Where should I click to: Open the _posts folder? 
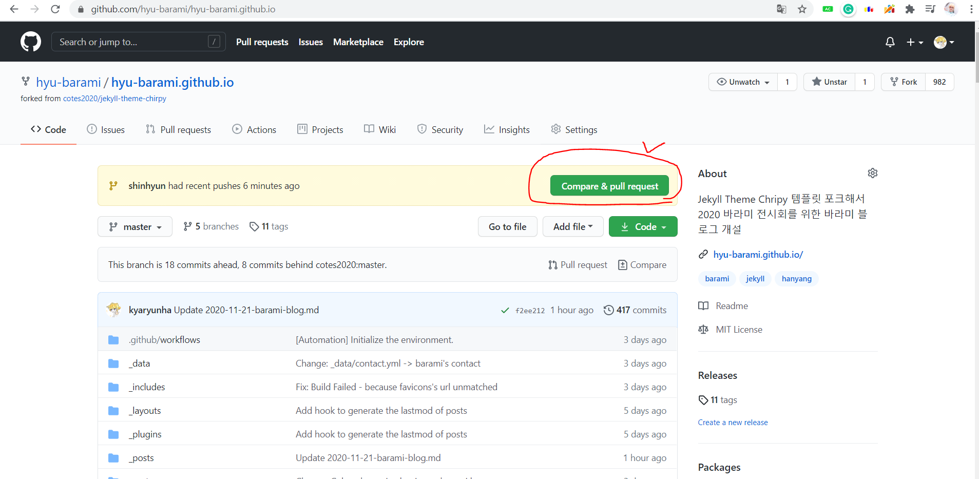click(x=143, y=458)
